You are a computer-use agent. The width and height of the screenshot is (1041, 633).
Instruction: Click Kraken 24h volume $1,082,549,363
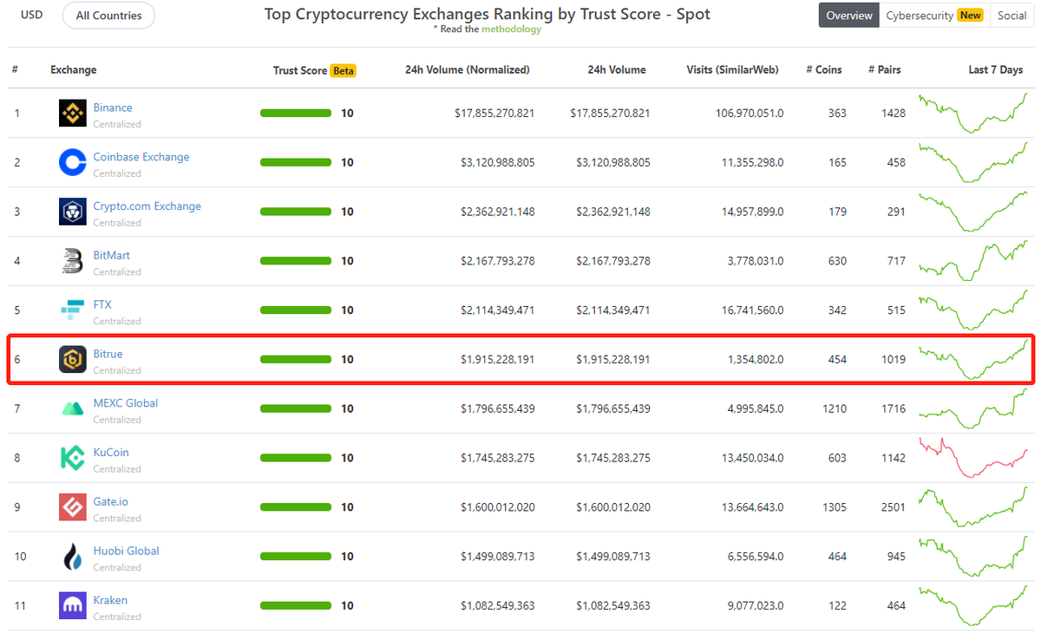pos(613,606)
